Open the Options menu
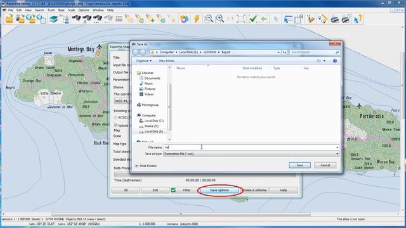 84,10
